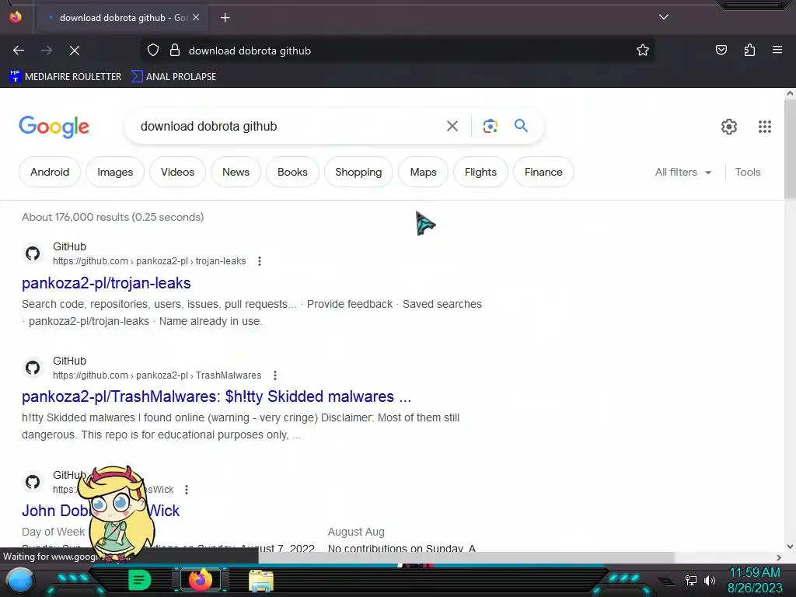
Task: Switch to Flights results
Action: 480,172
